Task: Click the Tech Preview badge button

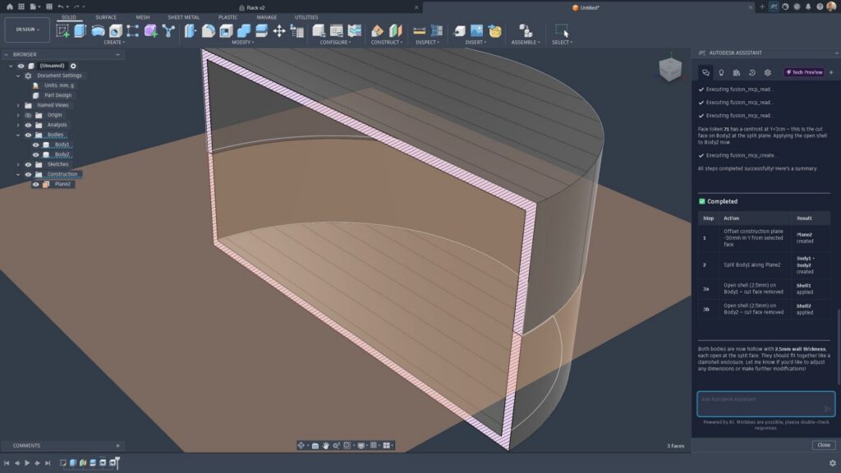Action: (804, 72)
